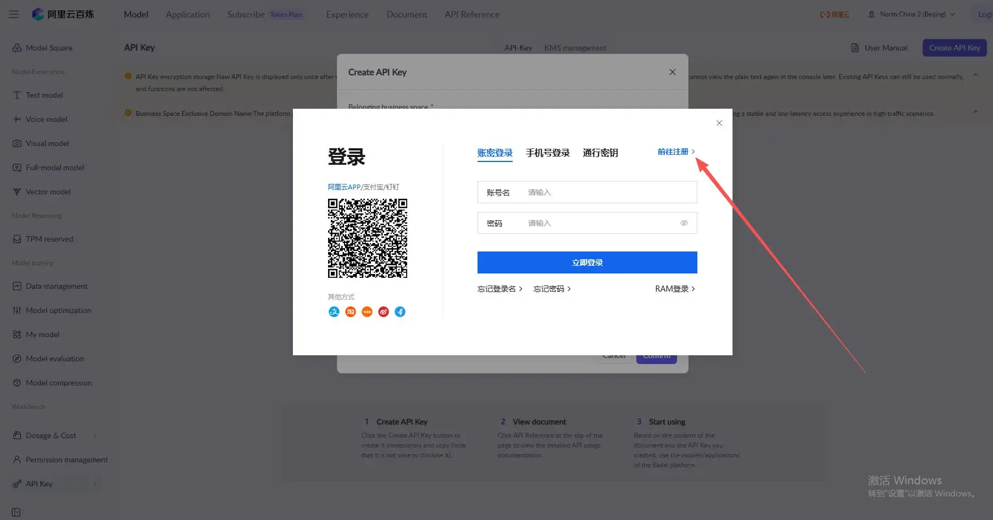
Task: Click the 密码 password input field
Action: click(x=587, y=223)
